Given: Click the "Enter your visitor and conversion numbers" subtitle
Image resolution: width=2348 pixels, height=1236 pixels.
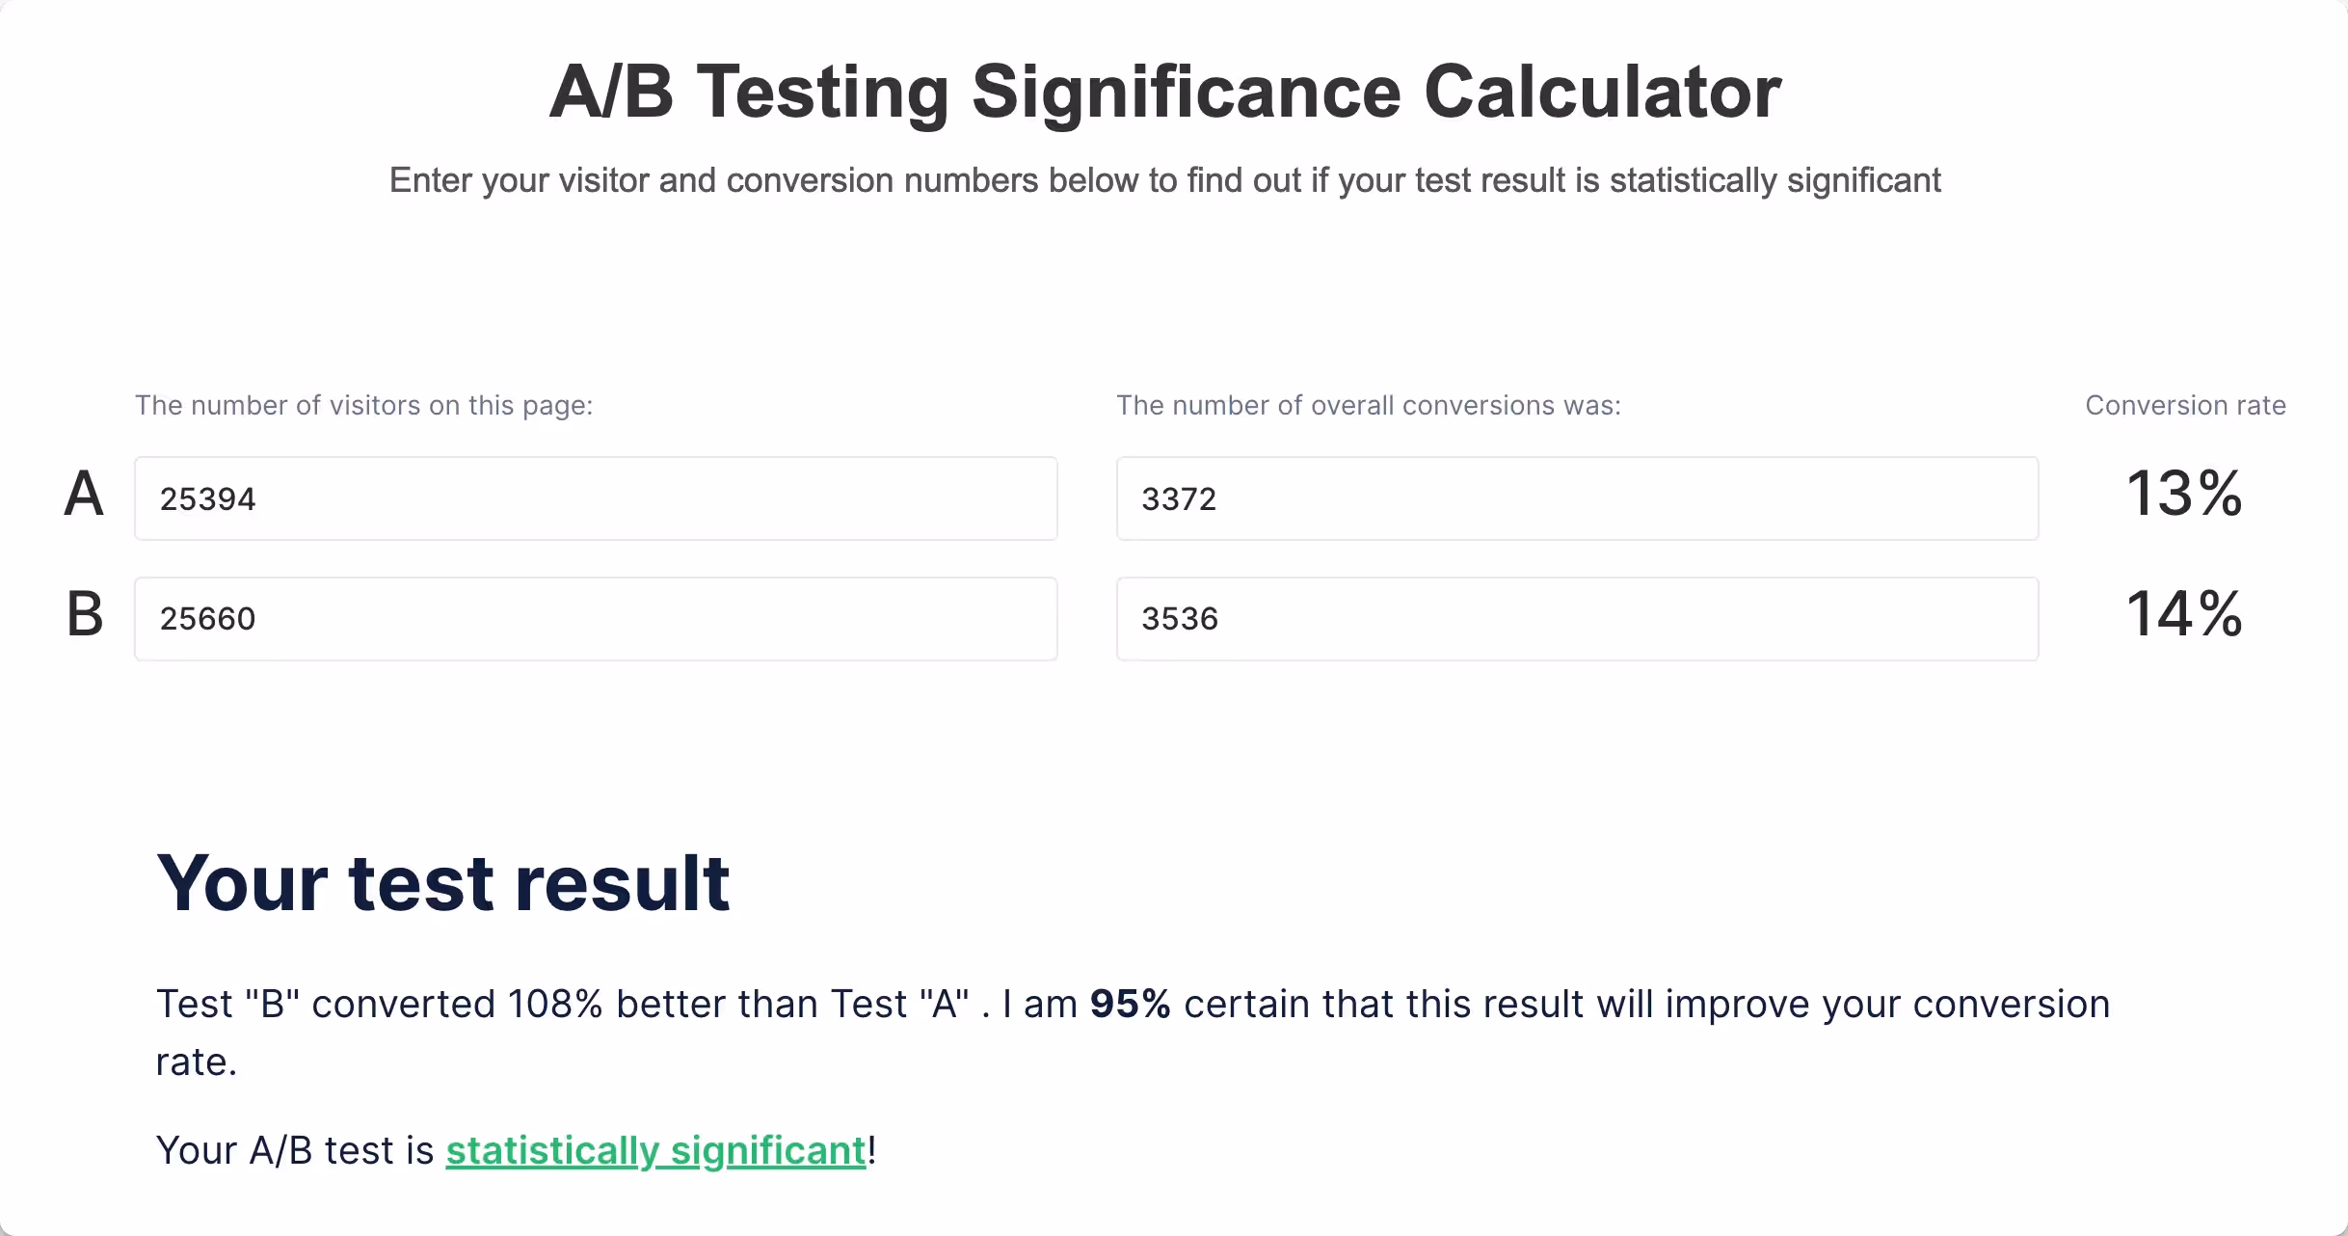Looking at the screenshot, I should pyautogui.click(x=1164, y=180).
